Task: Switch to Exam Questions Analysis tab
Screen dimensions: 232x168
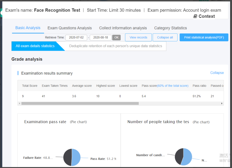Action: click(70, 28)
